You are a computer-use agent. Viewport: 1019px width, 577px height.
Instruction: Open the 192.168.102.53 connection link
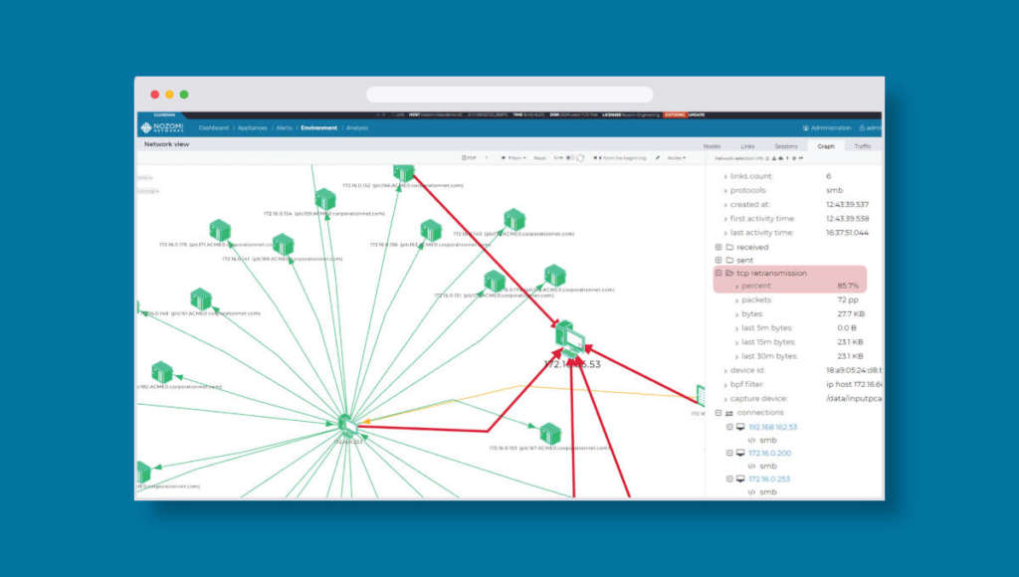772,427
